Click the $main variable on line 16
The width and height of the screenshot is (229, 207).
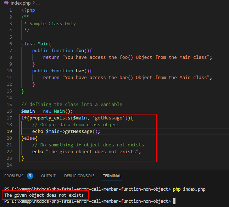pos(28,111)
